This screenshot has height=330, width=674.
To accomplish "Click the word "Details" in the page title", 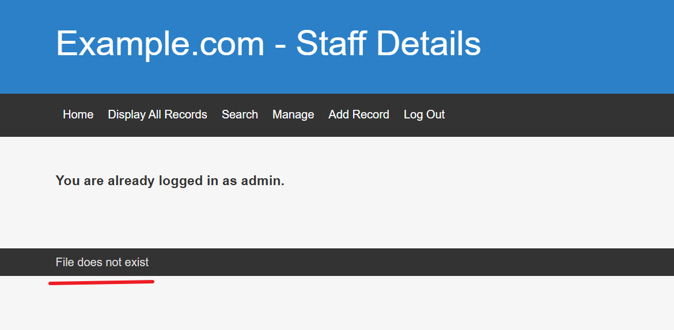I will tap(438, 43).
